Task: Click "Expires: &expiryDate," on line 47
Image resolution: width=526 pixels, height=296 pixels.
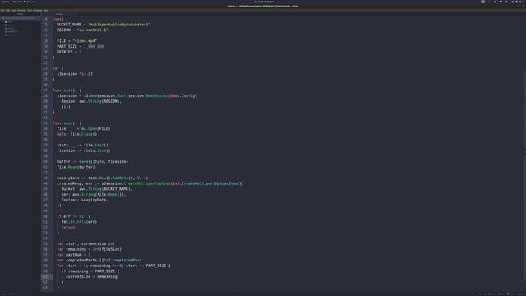Action: pos(85,200)
